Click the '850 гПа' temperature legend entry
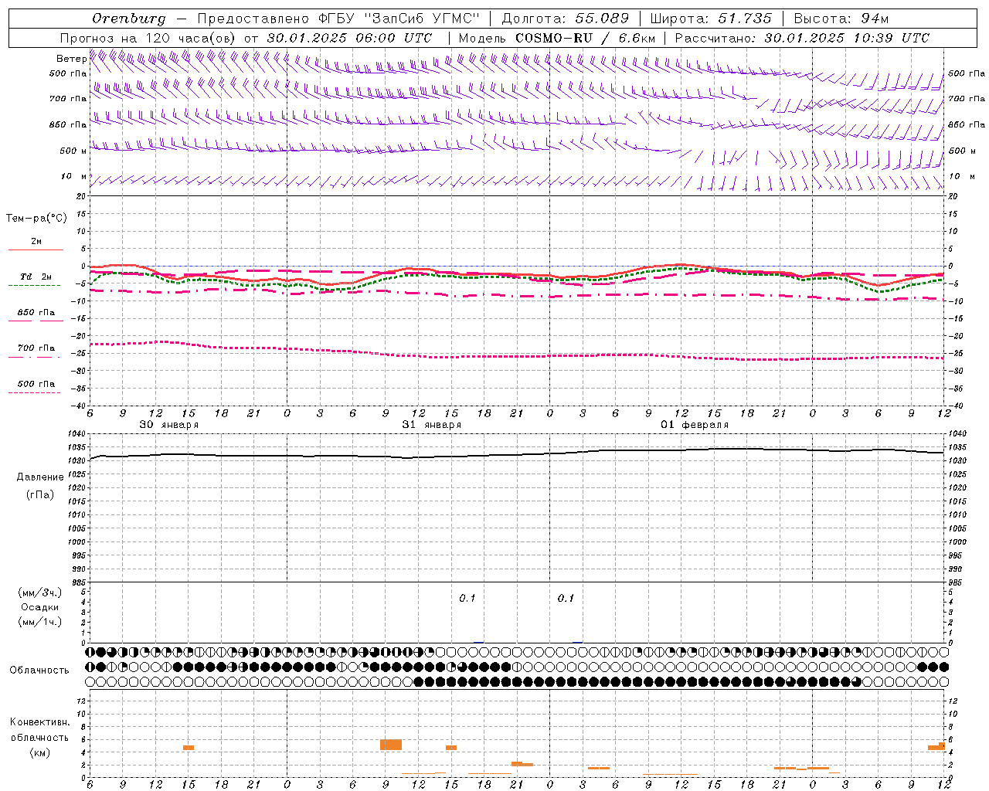The image size is (989, 791). (x=36, y=316)
